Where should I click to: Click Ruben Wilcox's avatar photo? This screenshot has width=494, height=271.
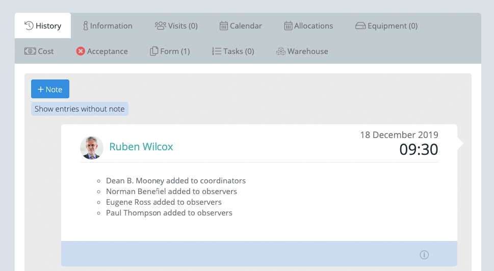click(x=92, y=148)
